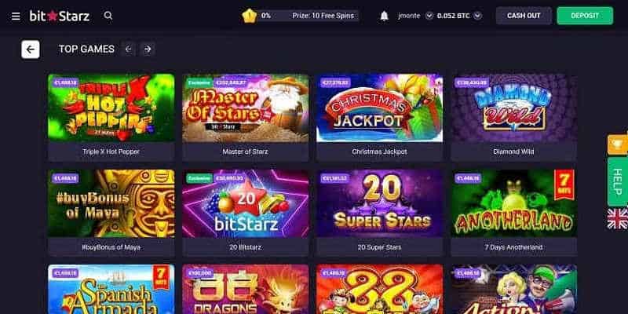Click the green Deposit button
The height and width of the screenshot is (314, 628).
point(585,16)
